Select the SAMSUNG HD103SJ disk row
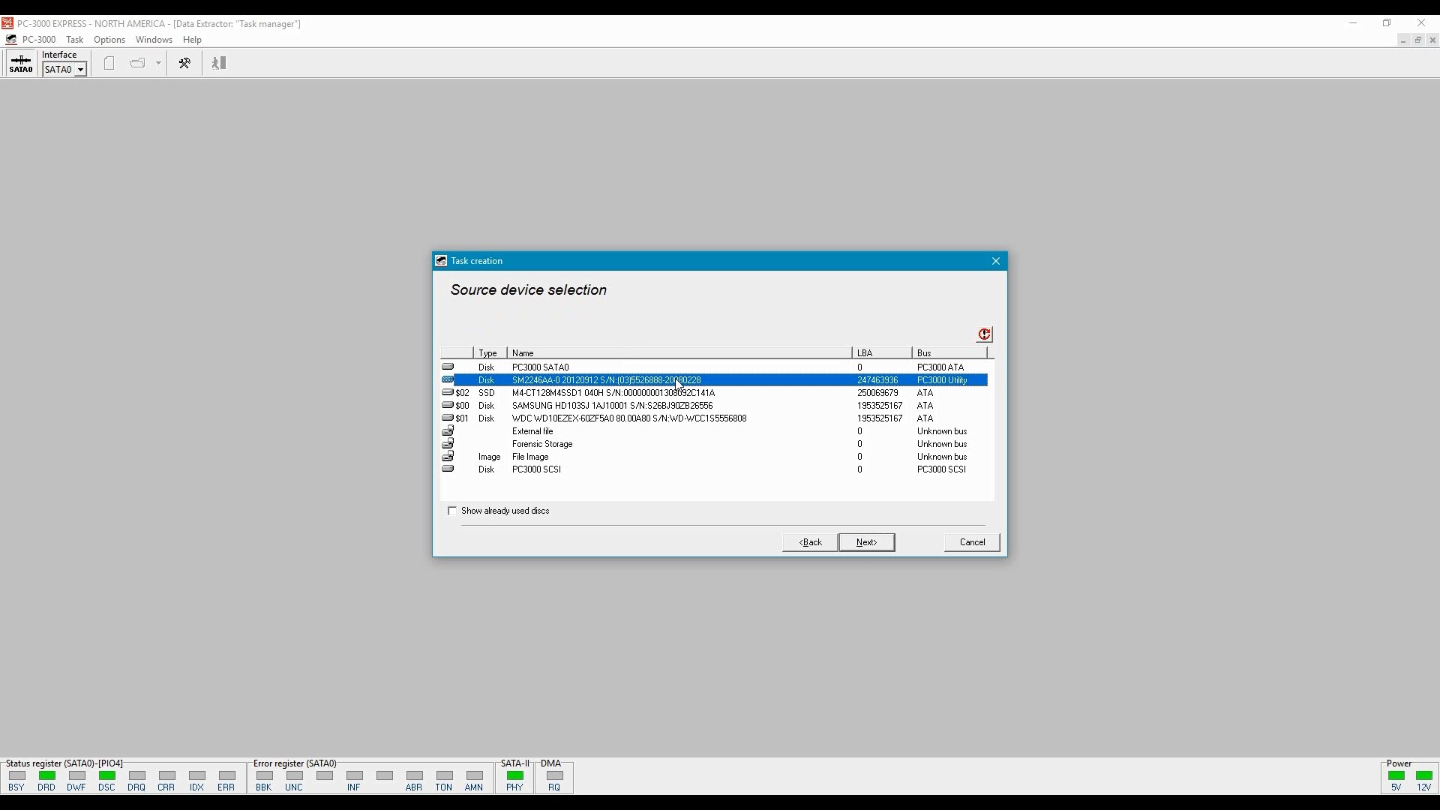 pyautogui.click(x=612, y=406)
